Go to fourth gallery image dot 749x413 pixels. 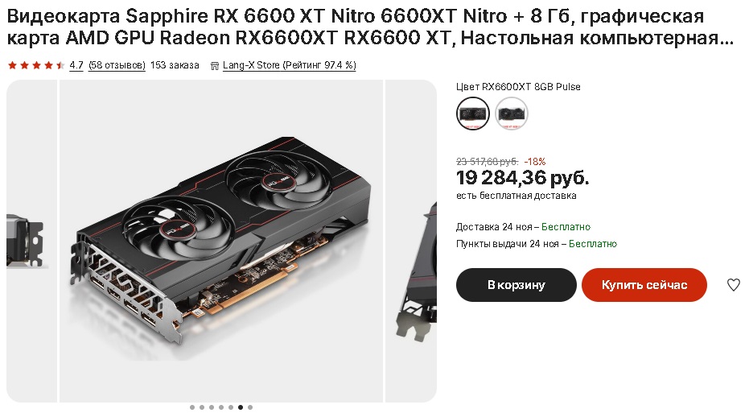point(220,407)
